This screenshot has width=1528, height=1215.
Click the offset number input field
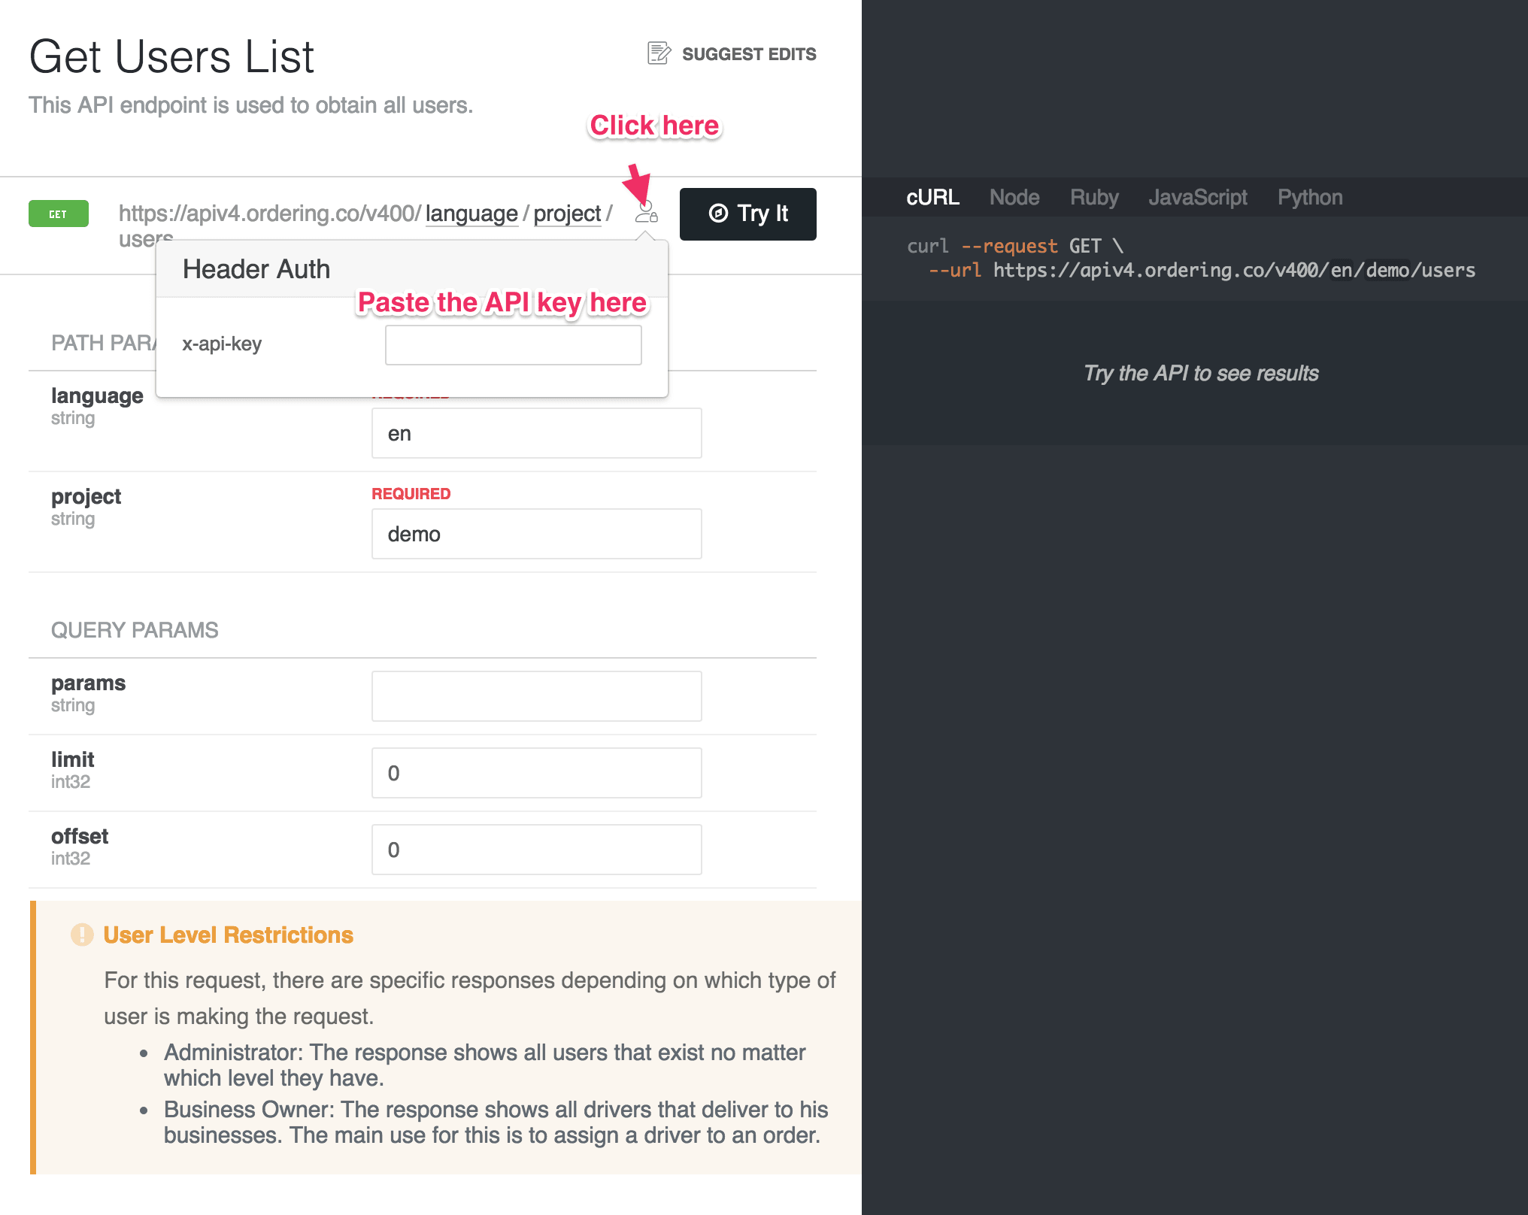click(536, 850)
